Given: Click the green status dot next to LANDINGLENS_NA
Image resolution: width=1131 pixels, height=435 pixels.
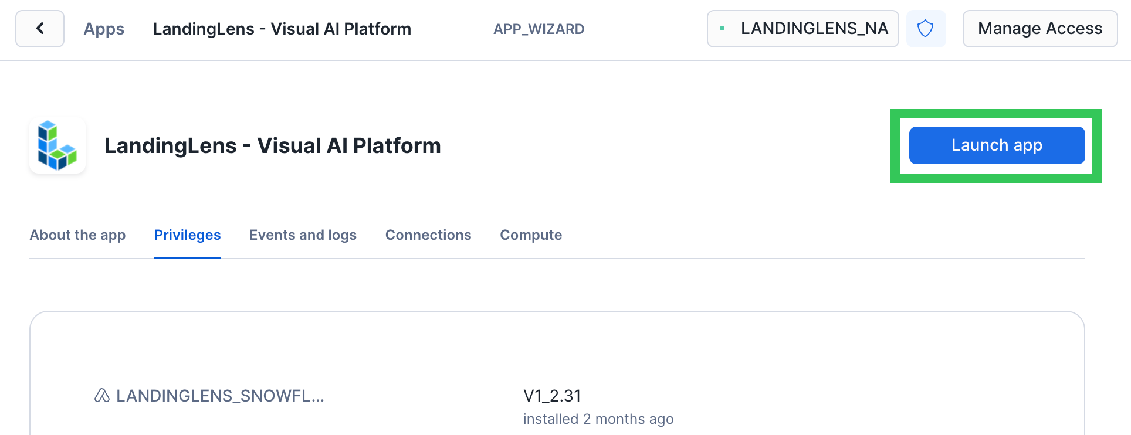Looking at the screenshot, I should pos(722,28).
